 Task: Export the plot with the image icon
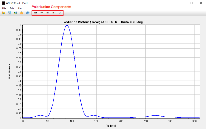click(x=15, y=13)
